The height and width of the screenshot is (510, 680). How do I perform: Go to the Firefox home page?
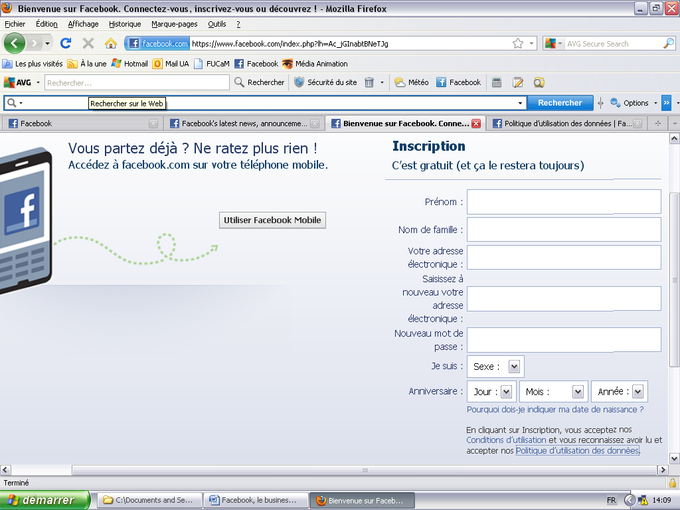[111, 43]
